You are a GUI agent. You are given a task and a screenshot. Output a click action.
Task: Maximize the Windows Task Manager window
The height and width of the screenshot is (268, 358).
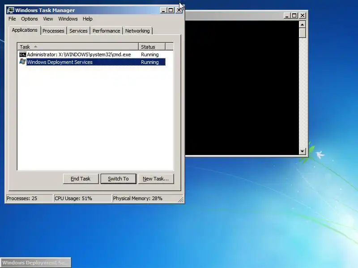click(170, 10)
